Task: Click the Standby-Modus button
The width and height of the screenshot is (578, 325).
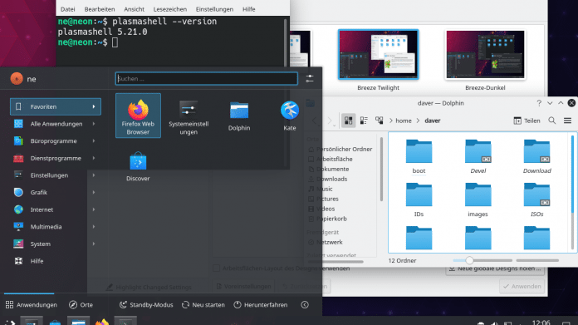Action: (146, 305)
